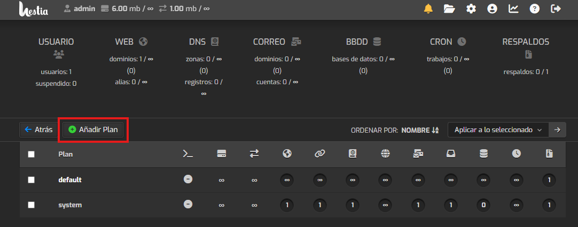Go to the CORREO section tab
Image resolution: width=578 pixels, height=227 pixels.
pyautogui.click(x=277, y=42)
